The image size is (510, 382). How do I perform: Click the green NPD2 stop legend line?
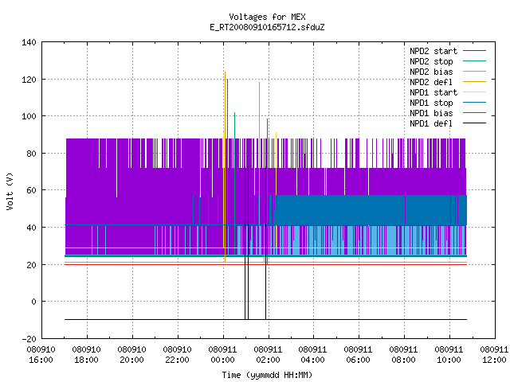pos(474,61)
